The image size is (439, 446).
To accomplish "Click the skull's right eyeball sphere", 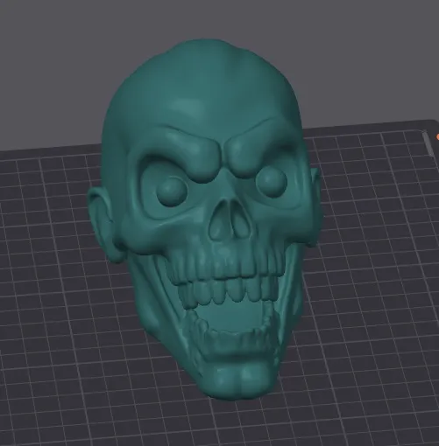I will tap(272, 181).
